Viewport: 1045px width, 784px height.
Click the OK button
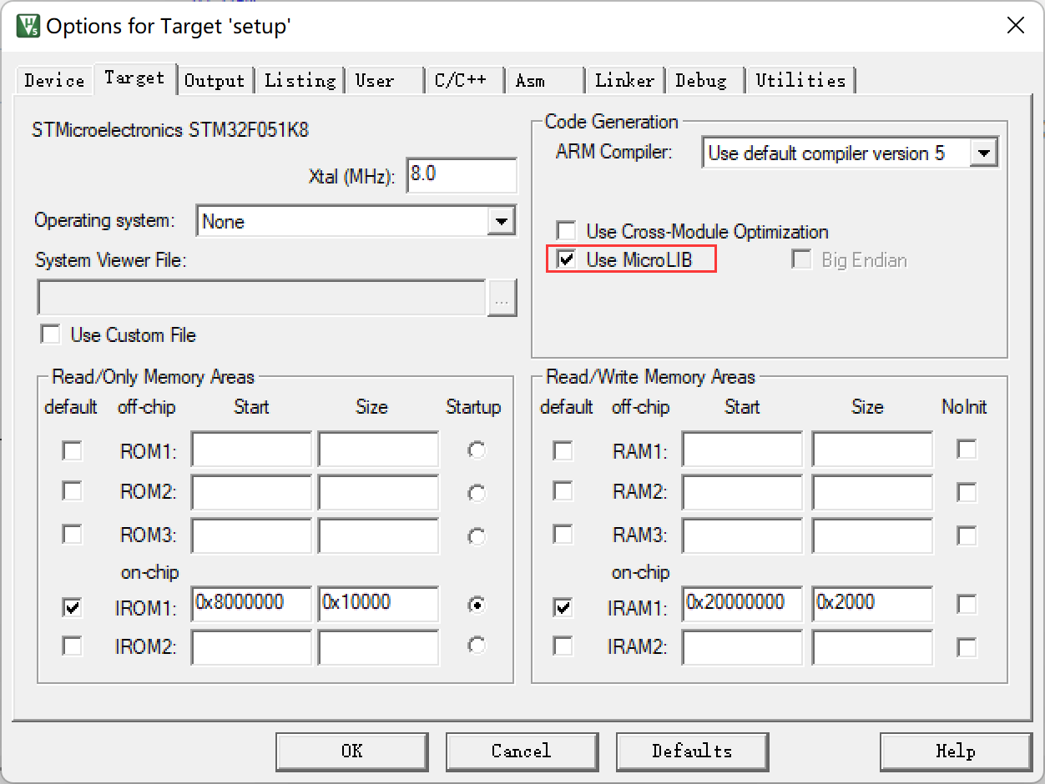point(352,751)
